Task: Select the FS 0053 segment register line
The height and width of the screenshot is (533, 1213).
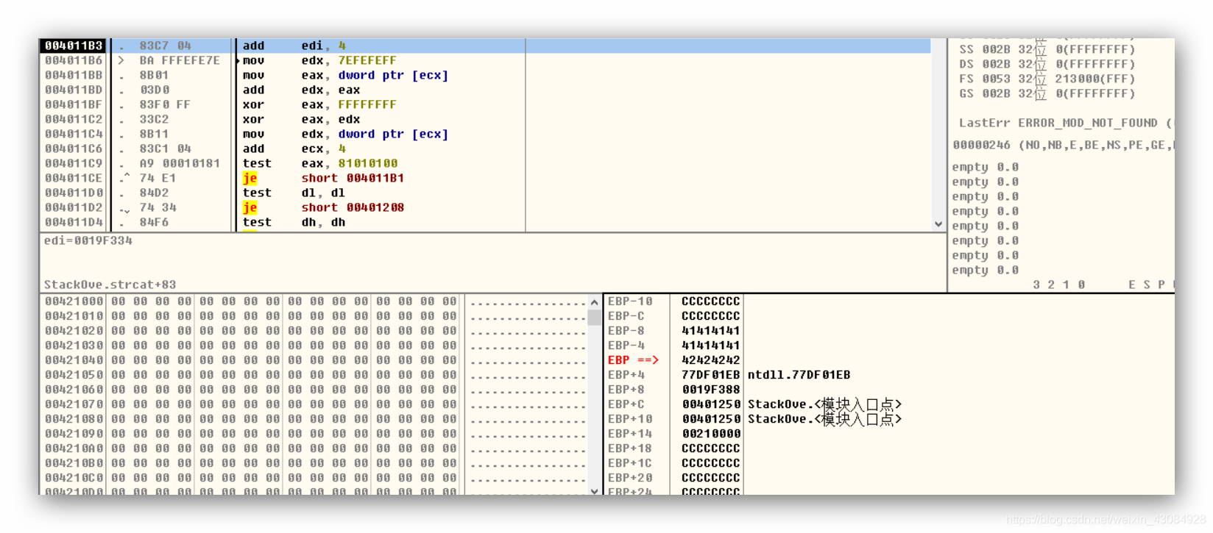Action: (x=1047, y=79)
